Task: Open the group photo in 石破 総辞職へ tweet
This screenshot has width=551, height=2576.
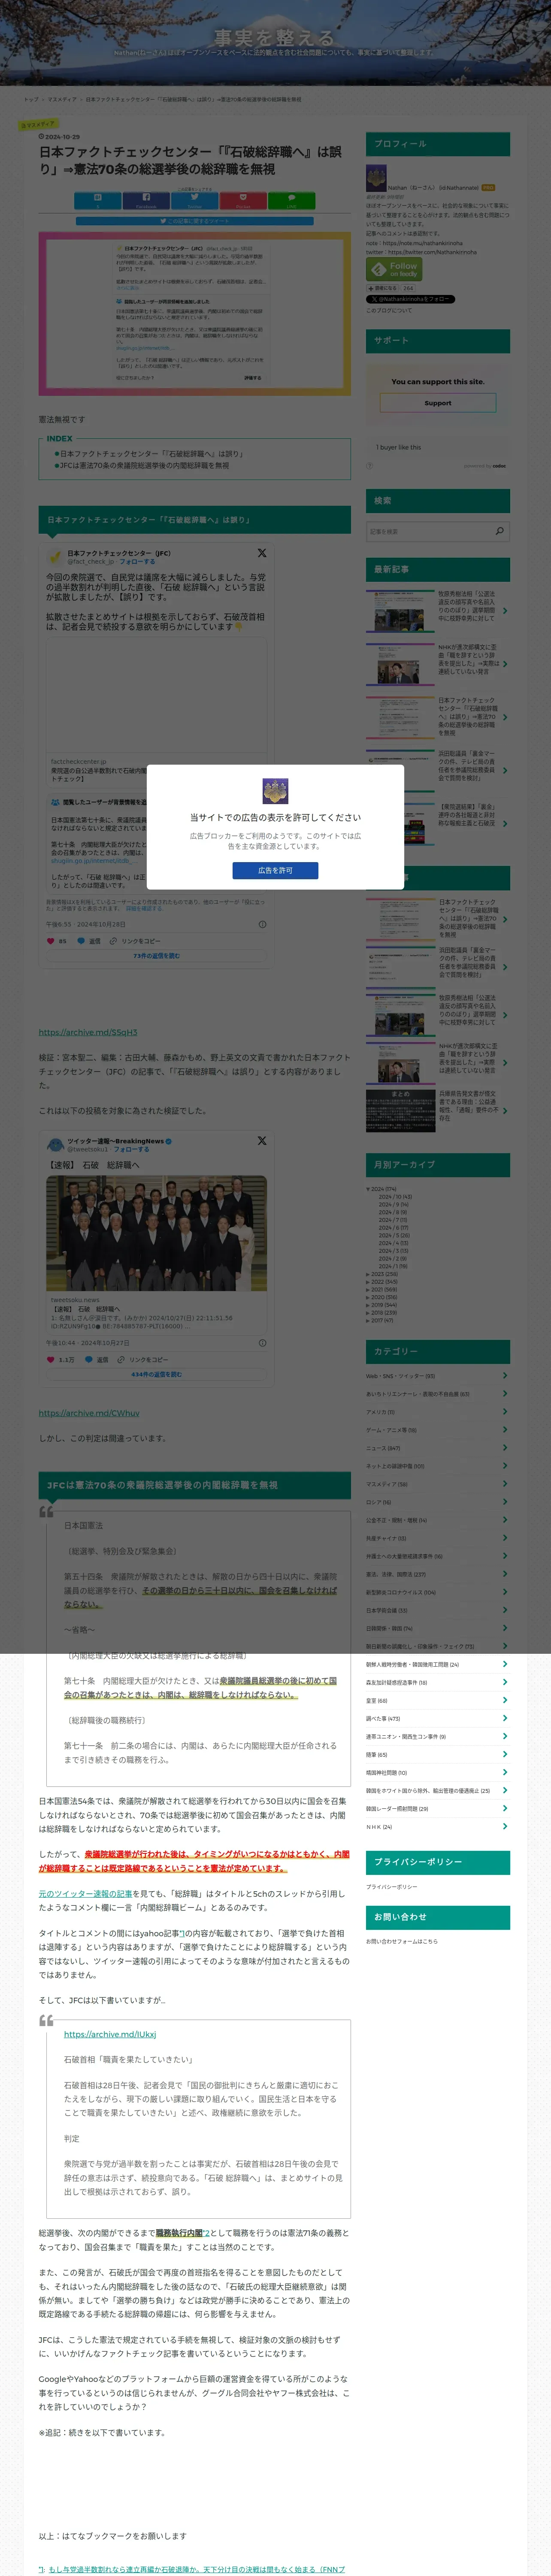Action: pos(157,1234)
